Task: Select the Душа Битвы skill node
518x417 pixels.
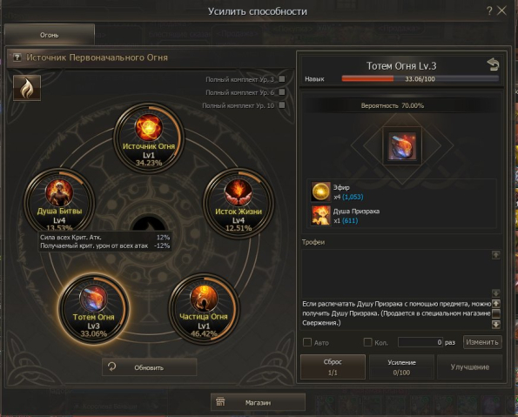Action: (59, 203)
